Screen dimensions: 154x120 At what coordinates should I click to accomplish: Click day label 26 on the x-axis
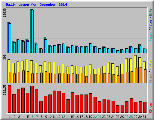122,117
